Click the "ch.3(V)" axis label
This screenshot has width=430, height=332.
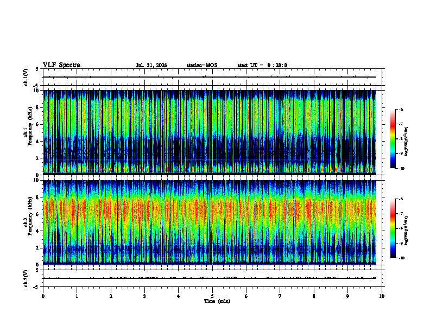26,278
